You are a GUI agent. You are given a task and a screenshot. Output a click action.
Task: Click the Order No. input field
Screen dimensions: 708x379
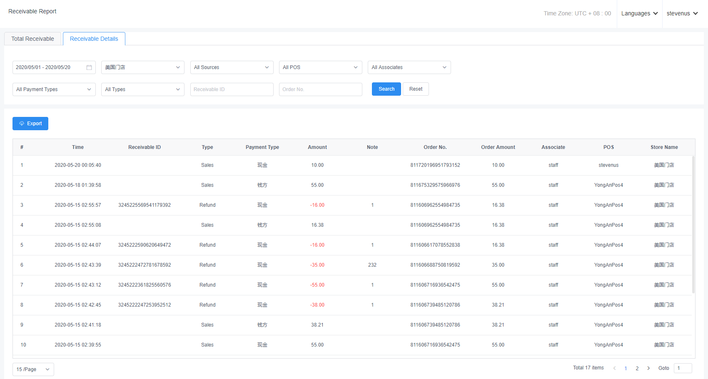pos(320,89)
